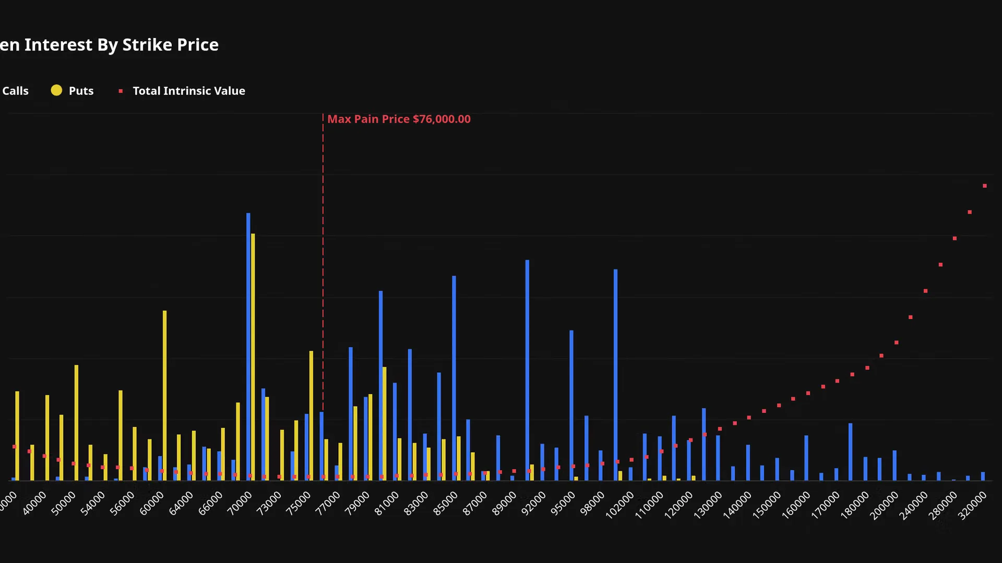
Task: Click the tall blue Calls bar at 85000
Action: (454, 377)
